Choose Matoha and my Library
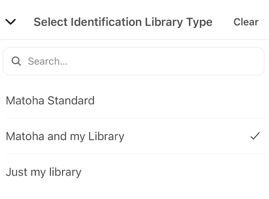This screenshot has height=199, width=269. click(65, 136)
